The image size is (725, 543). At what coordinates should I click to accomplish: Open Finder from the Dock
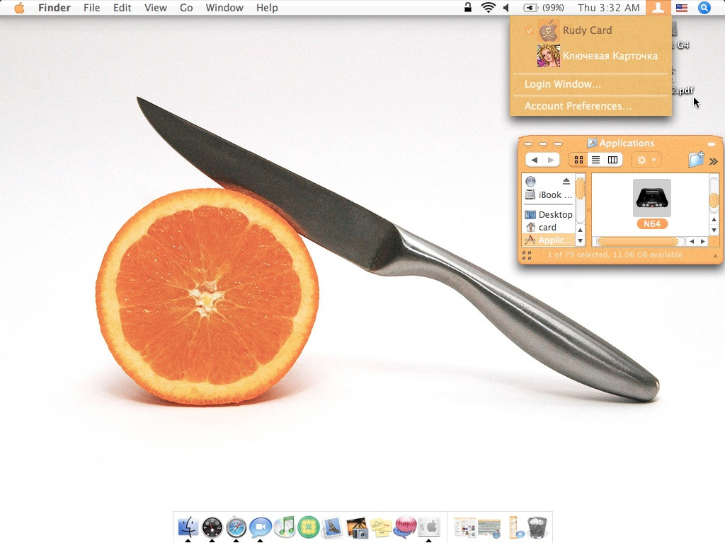188,527
